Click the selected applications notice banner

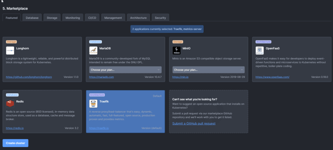[167, 29]
